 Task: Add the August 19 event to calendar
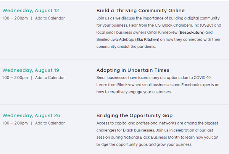50,78
